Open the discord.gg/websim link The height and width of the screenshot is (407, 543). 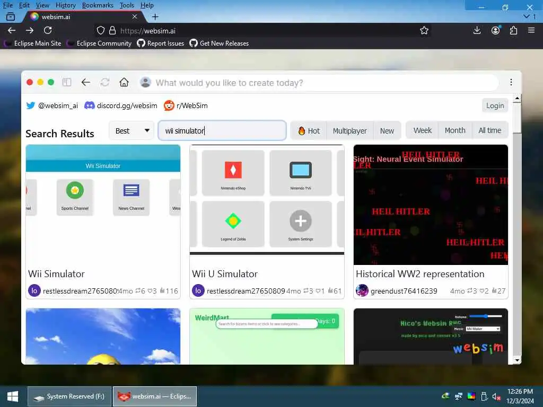point(121,105)
